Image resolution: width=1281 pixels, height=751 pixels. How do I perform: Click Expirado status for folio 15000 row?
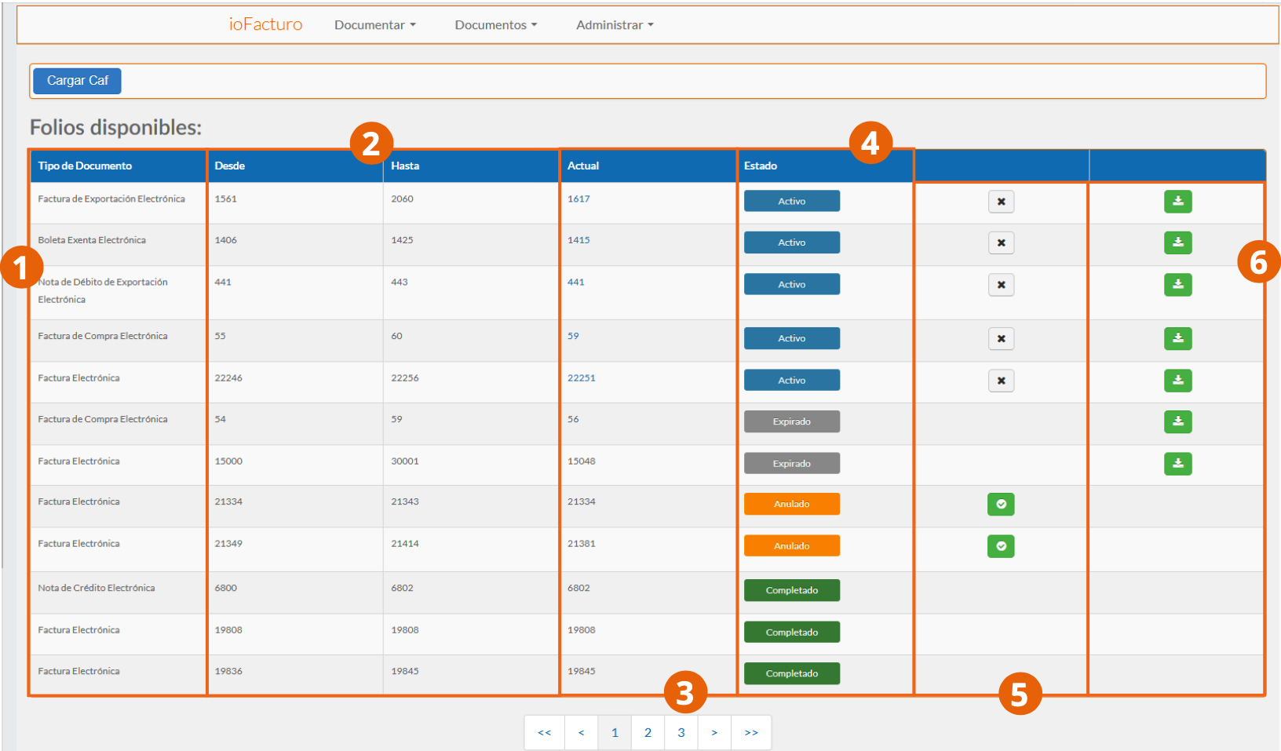click(792, 464)
